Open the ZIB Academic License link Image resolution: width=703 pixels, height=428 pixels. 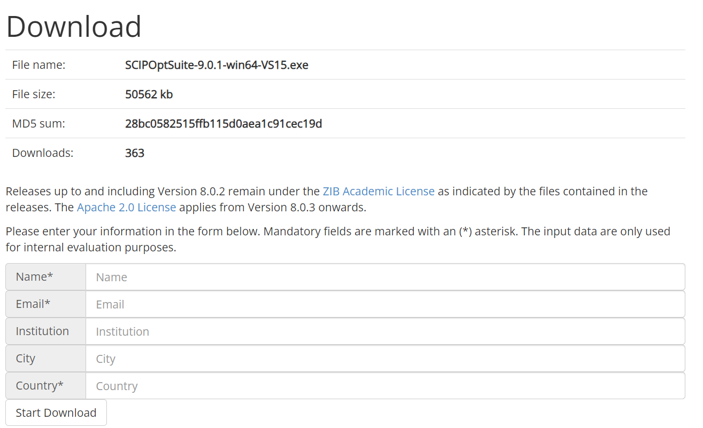[x=378, y=191]
